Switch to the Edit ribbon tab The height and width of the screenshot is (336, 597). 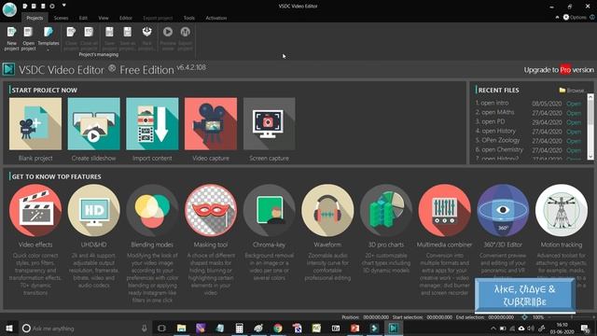83,18
